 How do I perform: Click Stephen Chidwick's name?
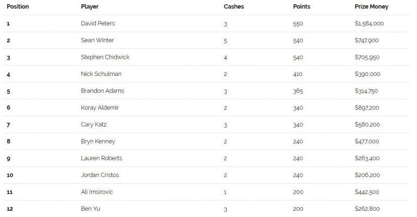(x=105, y=57)
